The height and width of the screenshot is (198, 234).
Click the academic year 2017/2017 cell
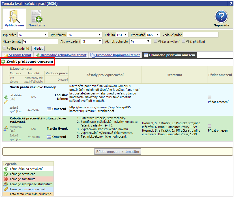tap(34, 110)
